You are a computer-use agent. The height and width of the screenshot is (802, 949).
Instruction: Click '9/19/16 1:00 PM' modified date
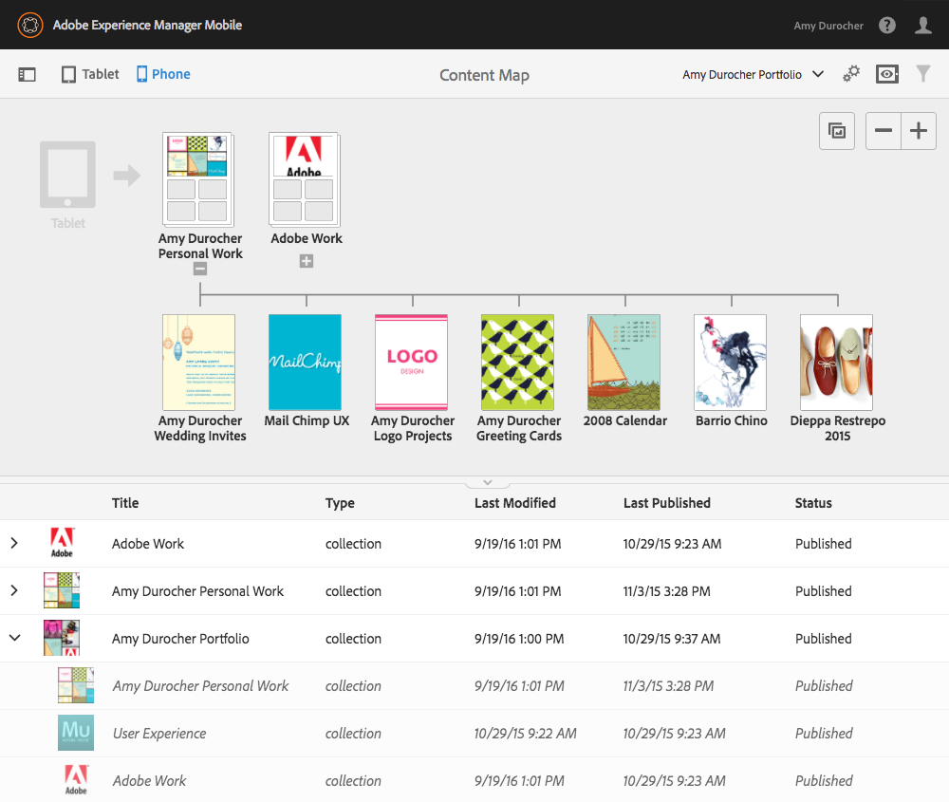click(x=519, y=639)
